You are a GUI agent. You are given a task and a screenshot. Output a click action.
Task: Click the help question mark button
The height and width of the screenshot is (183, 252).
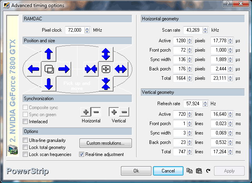click(228, 4)
